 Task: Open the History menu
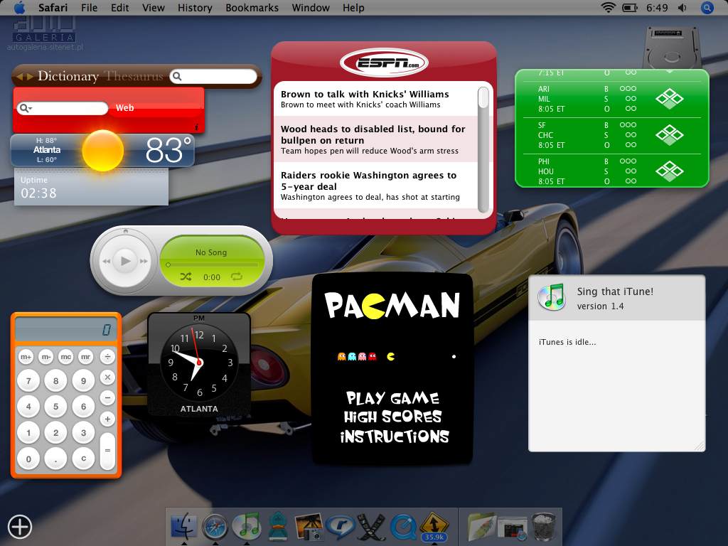195,8
